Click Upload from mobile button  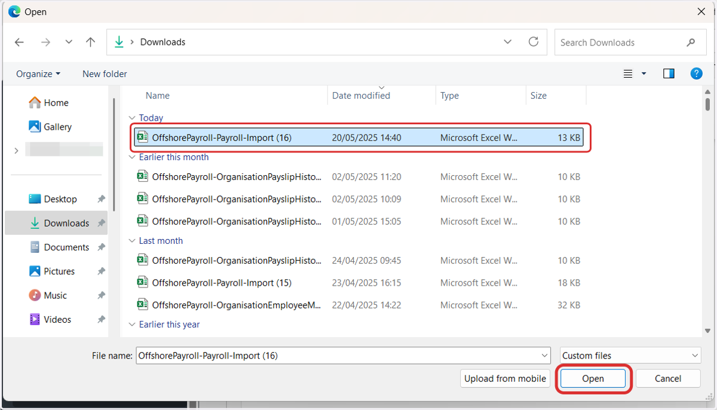point(505,378)
